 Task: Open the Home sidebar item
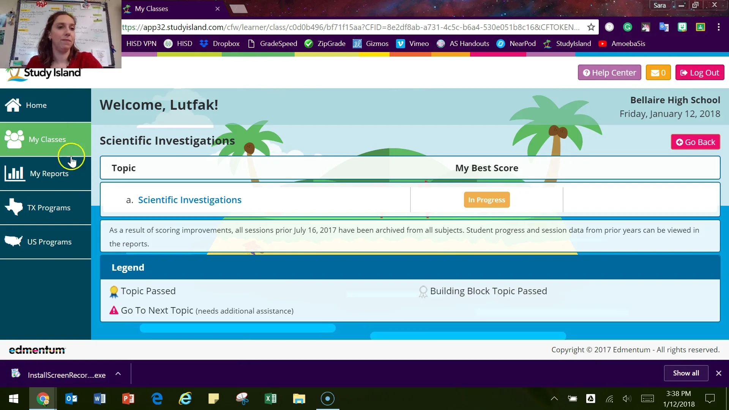click(x=46, y=105)
